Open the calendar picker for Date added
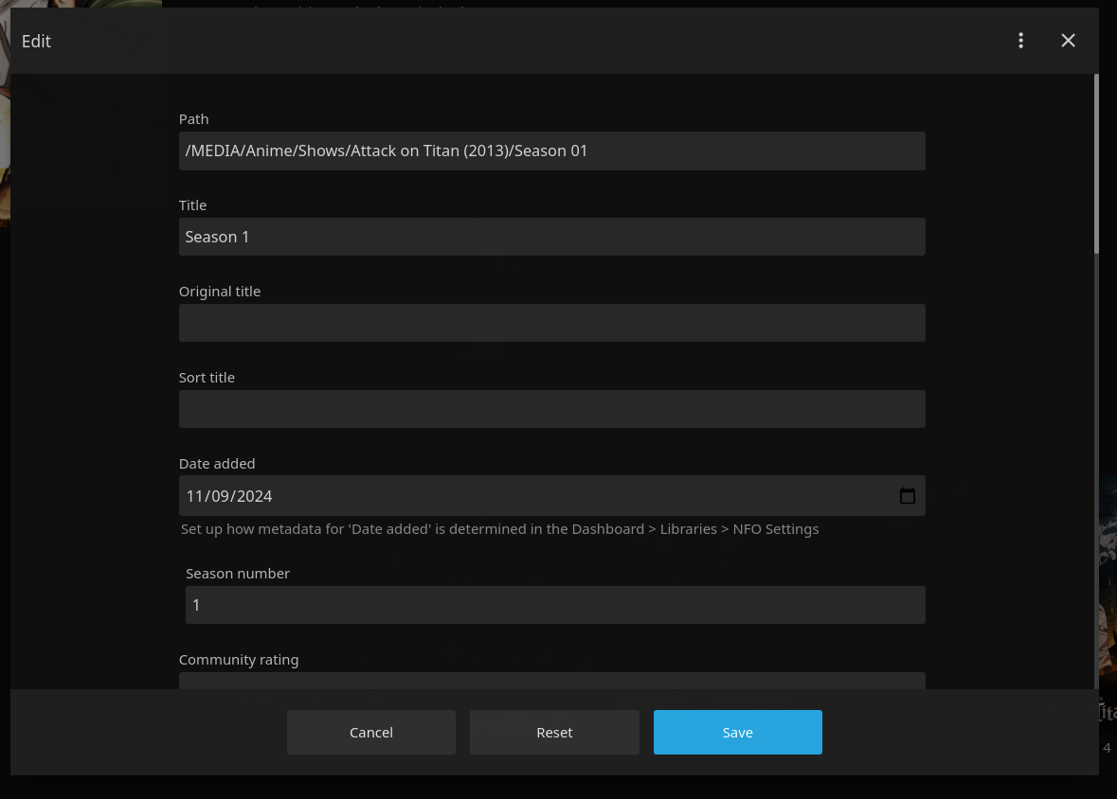The height and width of the screenshot is (799, 1117). tap(907, 496)
